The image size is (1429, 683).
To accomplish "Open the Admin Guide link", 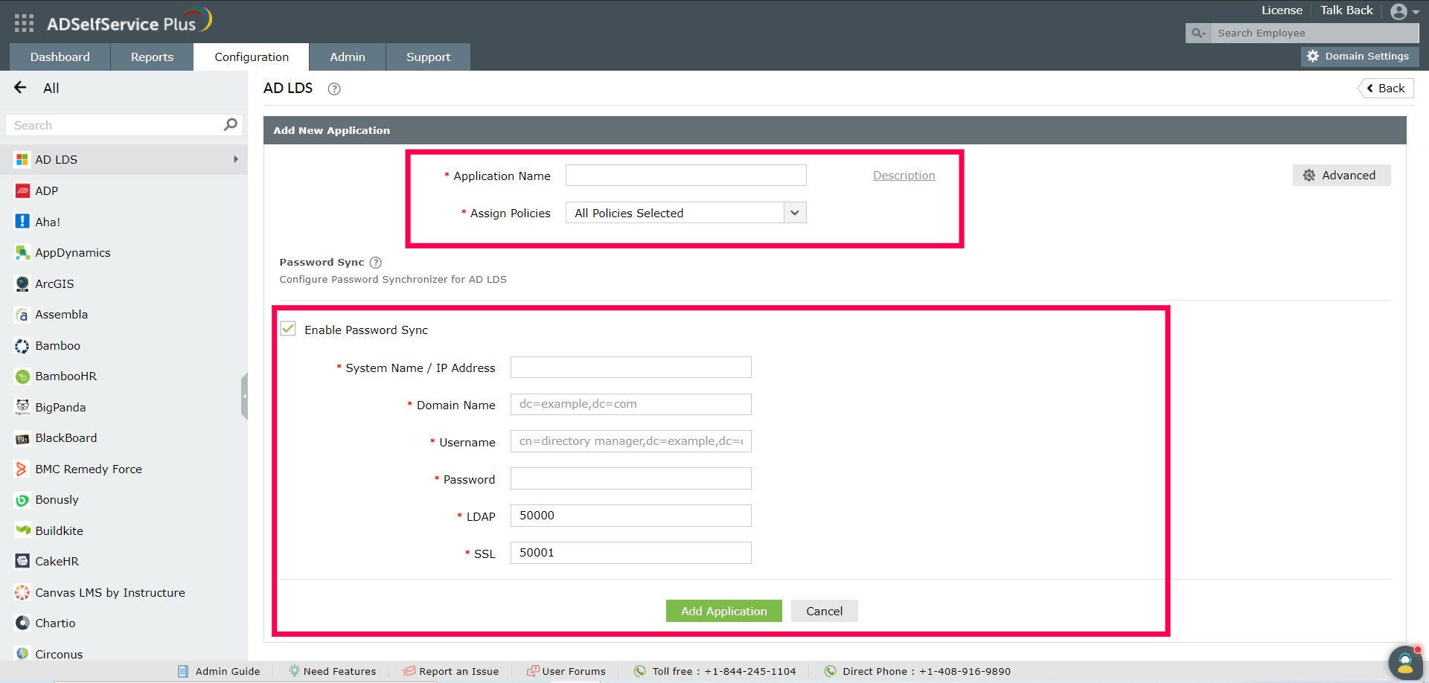I will click(x=219, y=671).
